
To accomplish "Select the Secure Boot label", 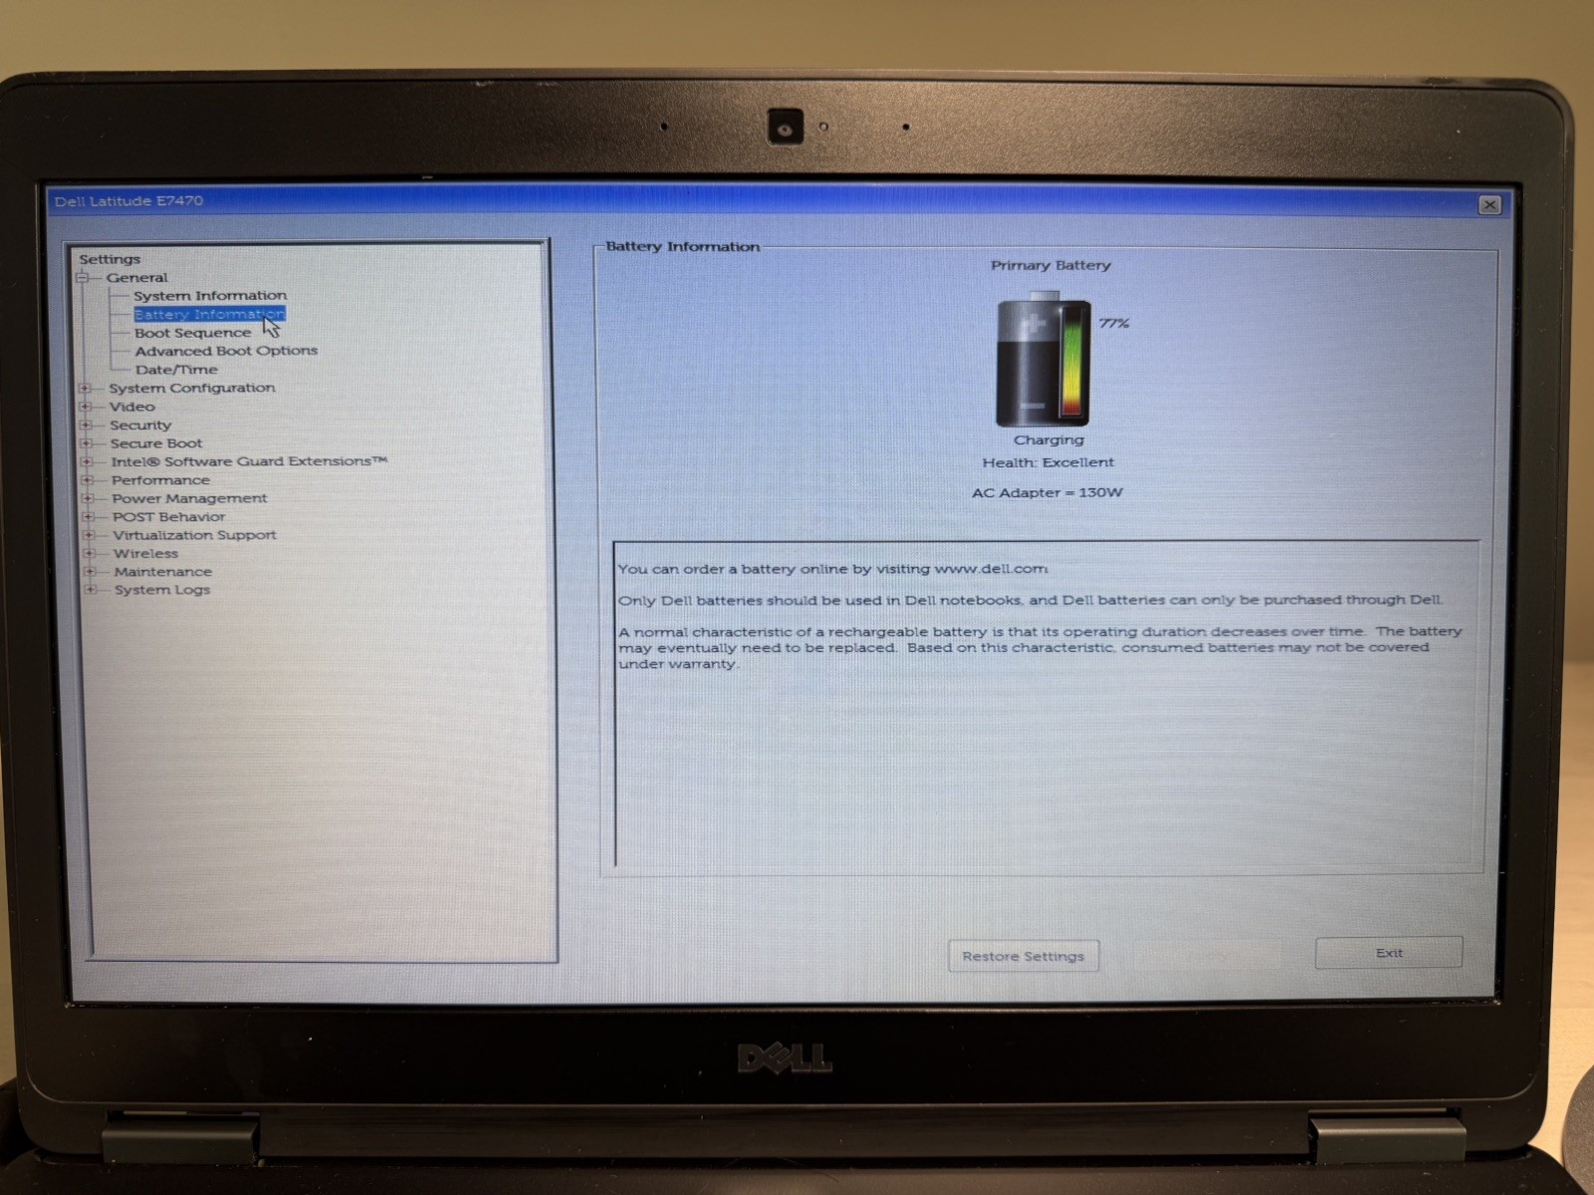I will (x=157, y=444).
